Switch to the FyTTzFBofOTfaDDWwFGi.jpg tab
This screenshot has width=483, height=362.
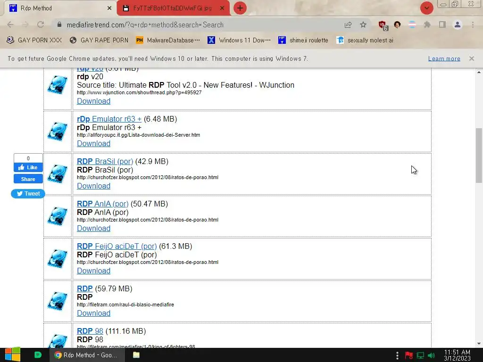click(173, 8)
